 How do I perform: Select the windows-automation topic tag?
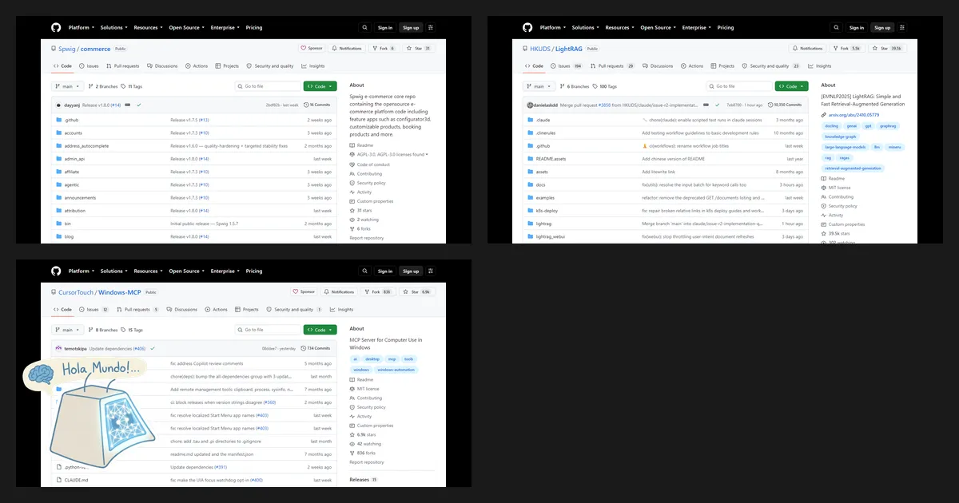pyautogui.click(x=396, y=370)
